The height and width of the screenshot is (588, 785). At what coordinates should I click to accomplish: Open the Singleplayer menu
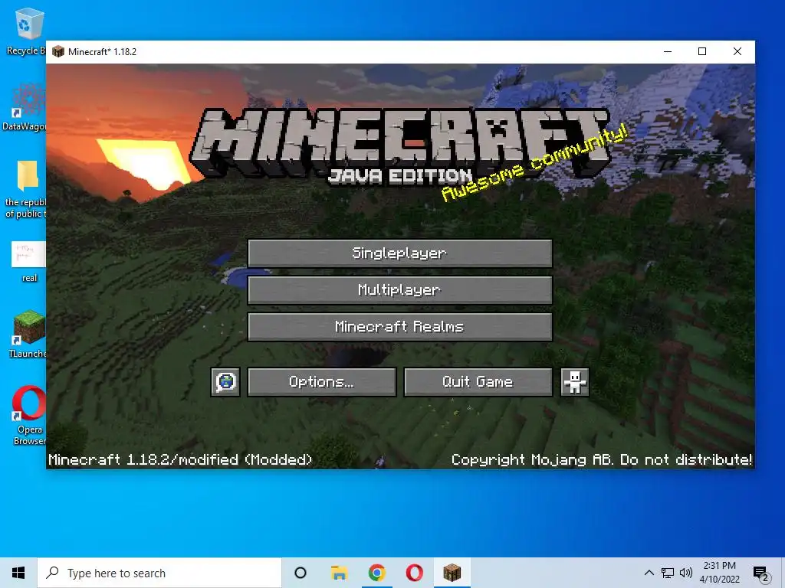[x=399, y=253]
